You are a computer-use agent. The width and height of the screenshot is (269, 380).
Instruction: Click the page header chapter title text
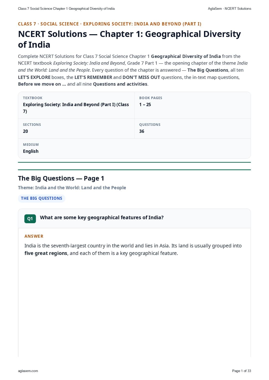[x=66, y=8]
